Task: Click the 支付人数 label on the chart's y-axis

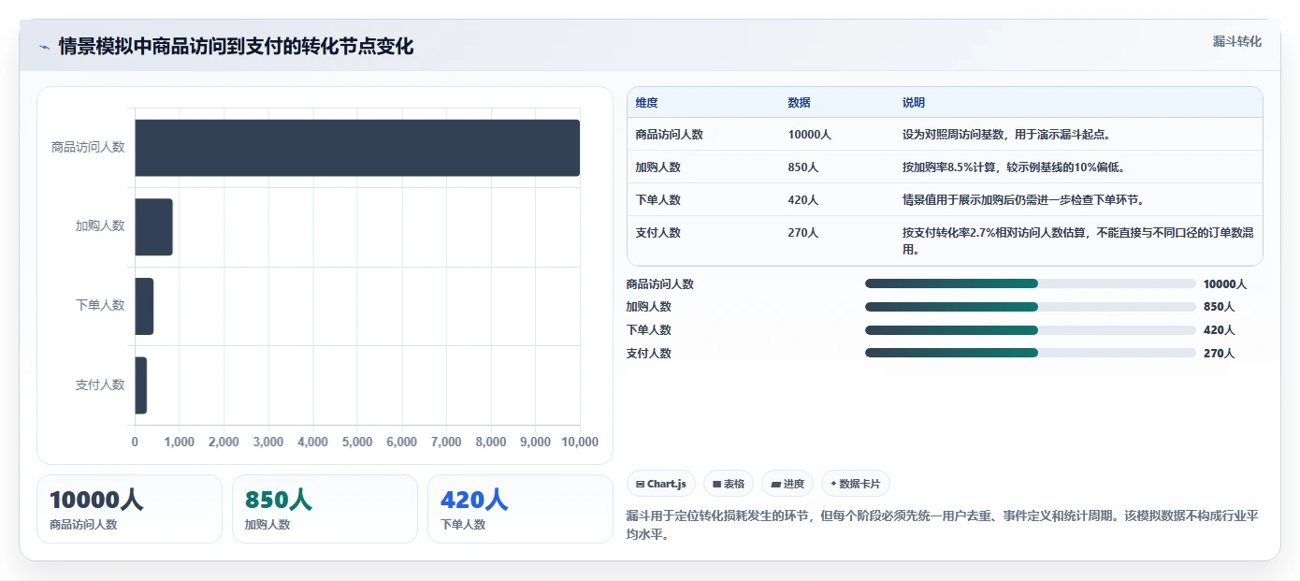Action: pos(100,385)
